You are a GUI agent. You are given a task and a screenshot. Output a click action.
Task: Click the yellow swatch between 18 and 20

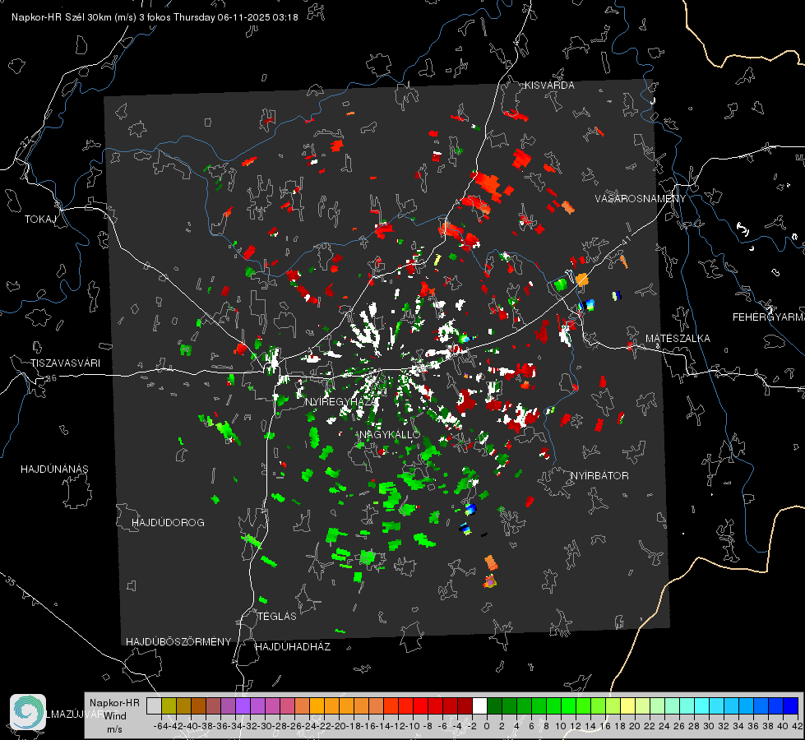pyautogui.click(x=627, y=705)
